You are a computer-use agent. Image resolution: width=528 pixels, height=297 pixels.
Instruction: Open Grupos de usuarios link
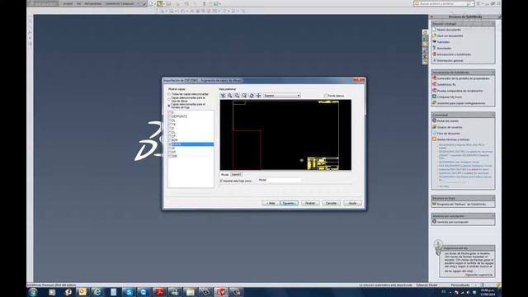tap(449, 127)
